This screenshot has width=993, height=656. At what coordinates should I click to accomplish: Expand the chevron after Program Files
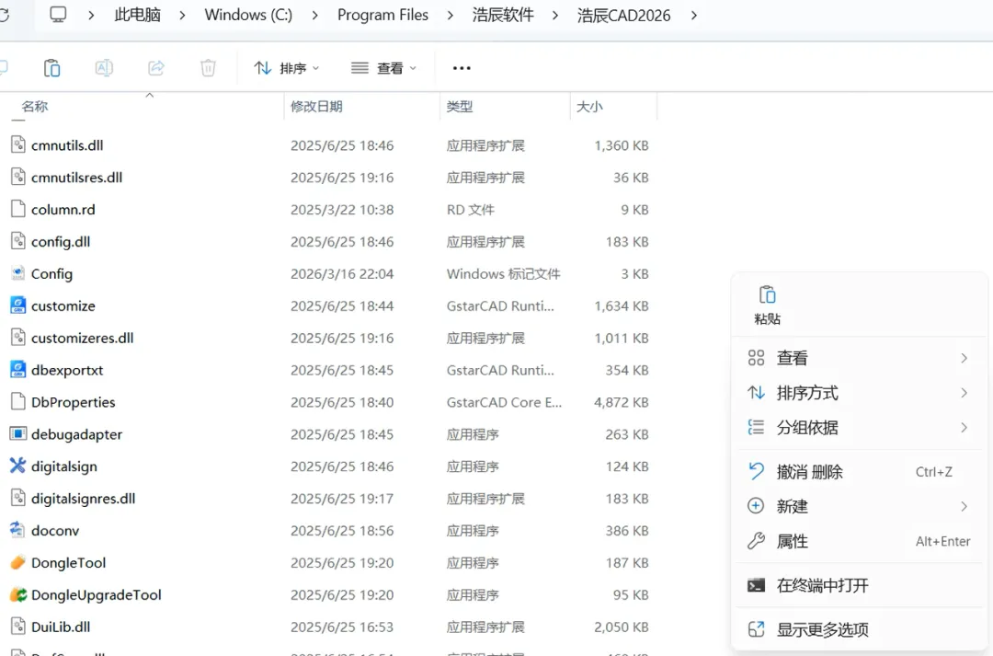451,16
